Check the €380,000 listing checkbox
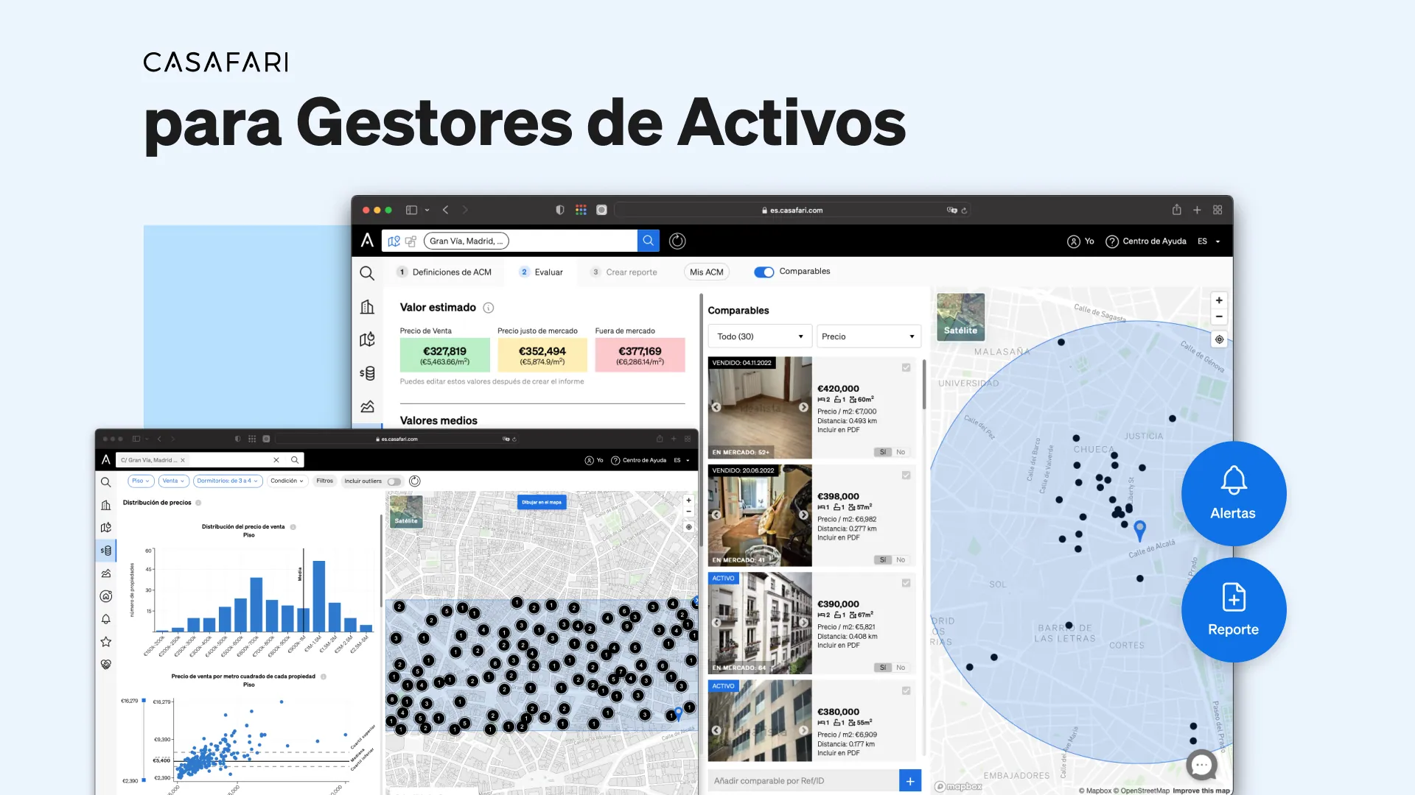The height and width of the screenshot is (795, 1415). [906, 690]
